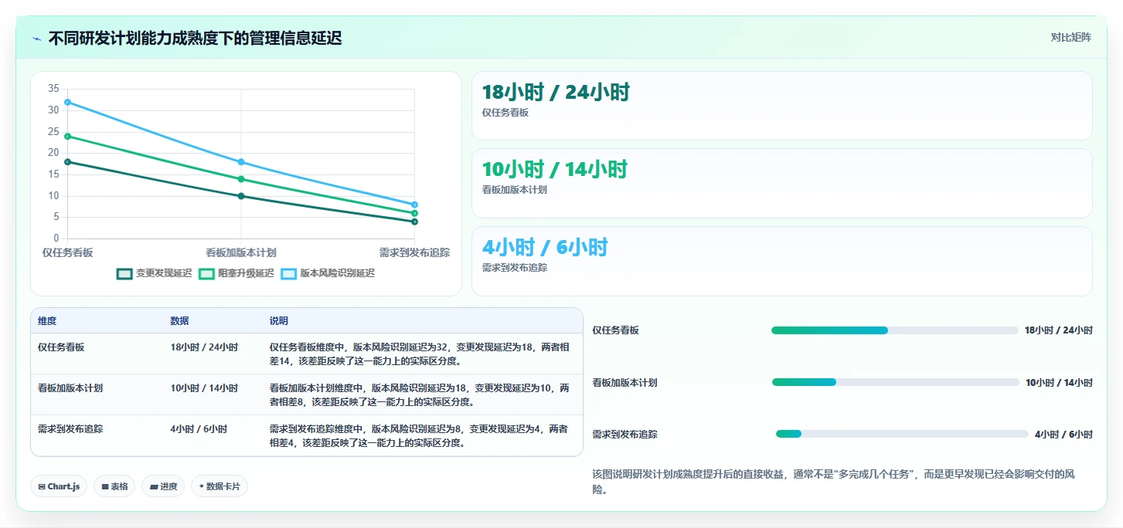Click the 对比矩阵 label
The height and width of the screenshot is (528, 1123).
click(1070, 38)
